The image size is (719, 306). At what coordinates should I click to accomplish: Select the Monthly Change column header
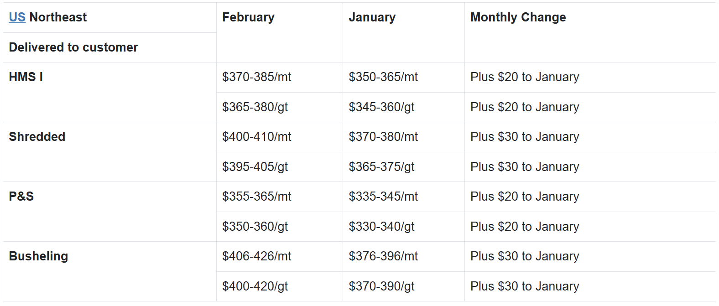pyautogui.click(x=518, y=17)
